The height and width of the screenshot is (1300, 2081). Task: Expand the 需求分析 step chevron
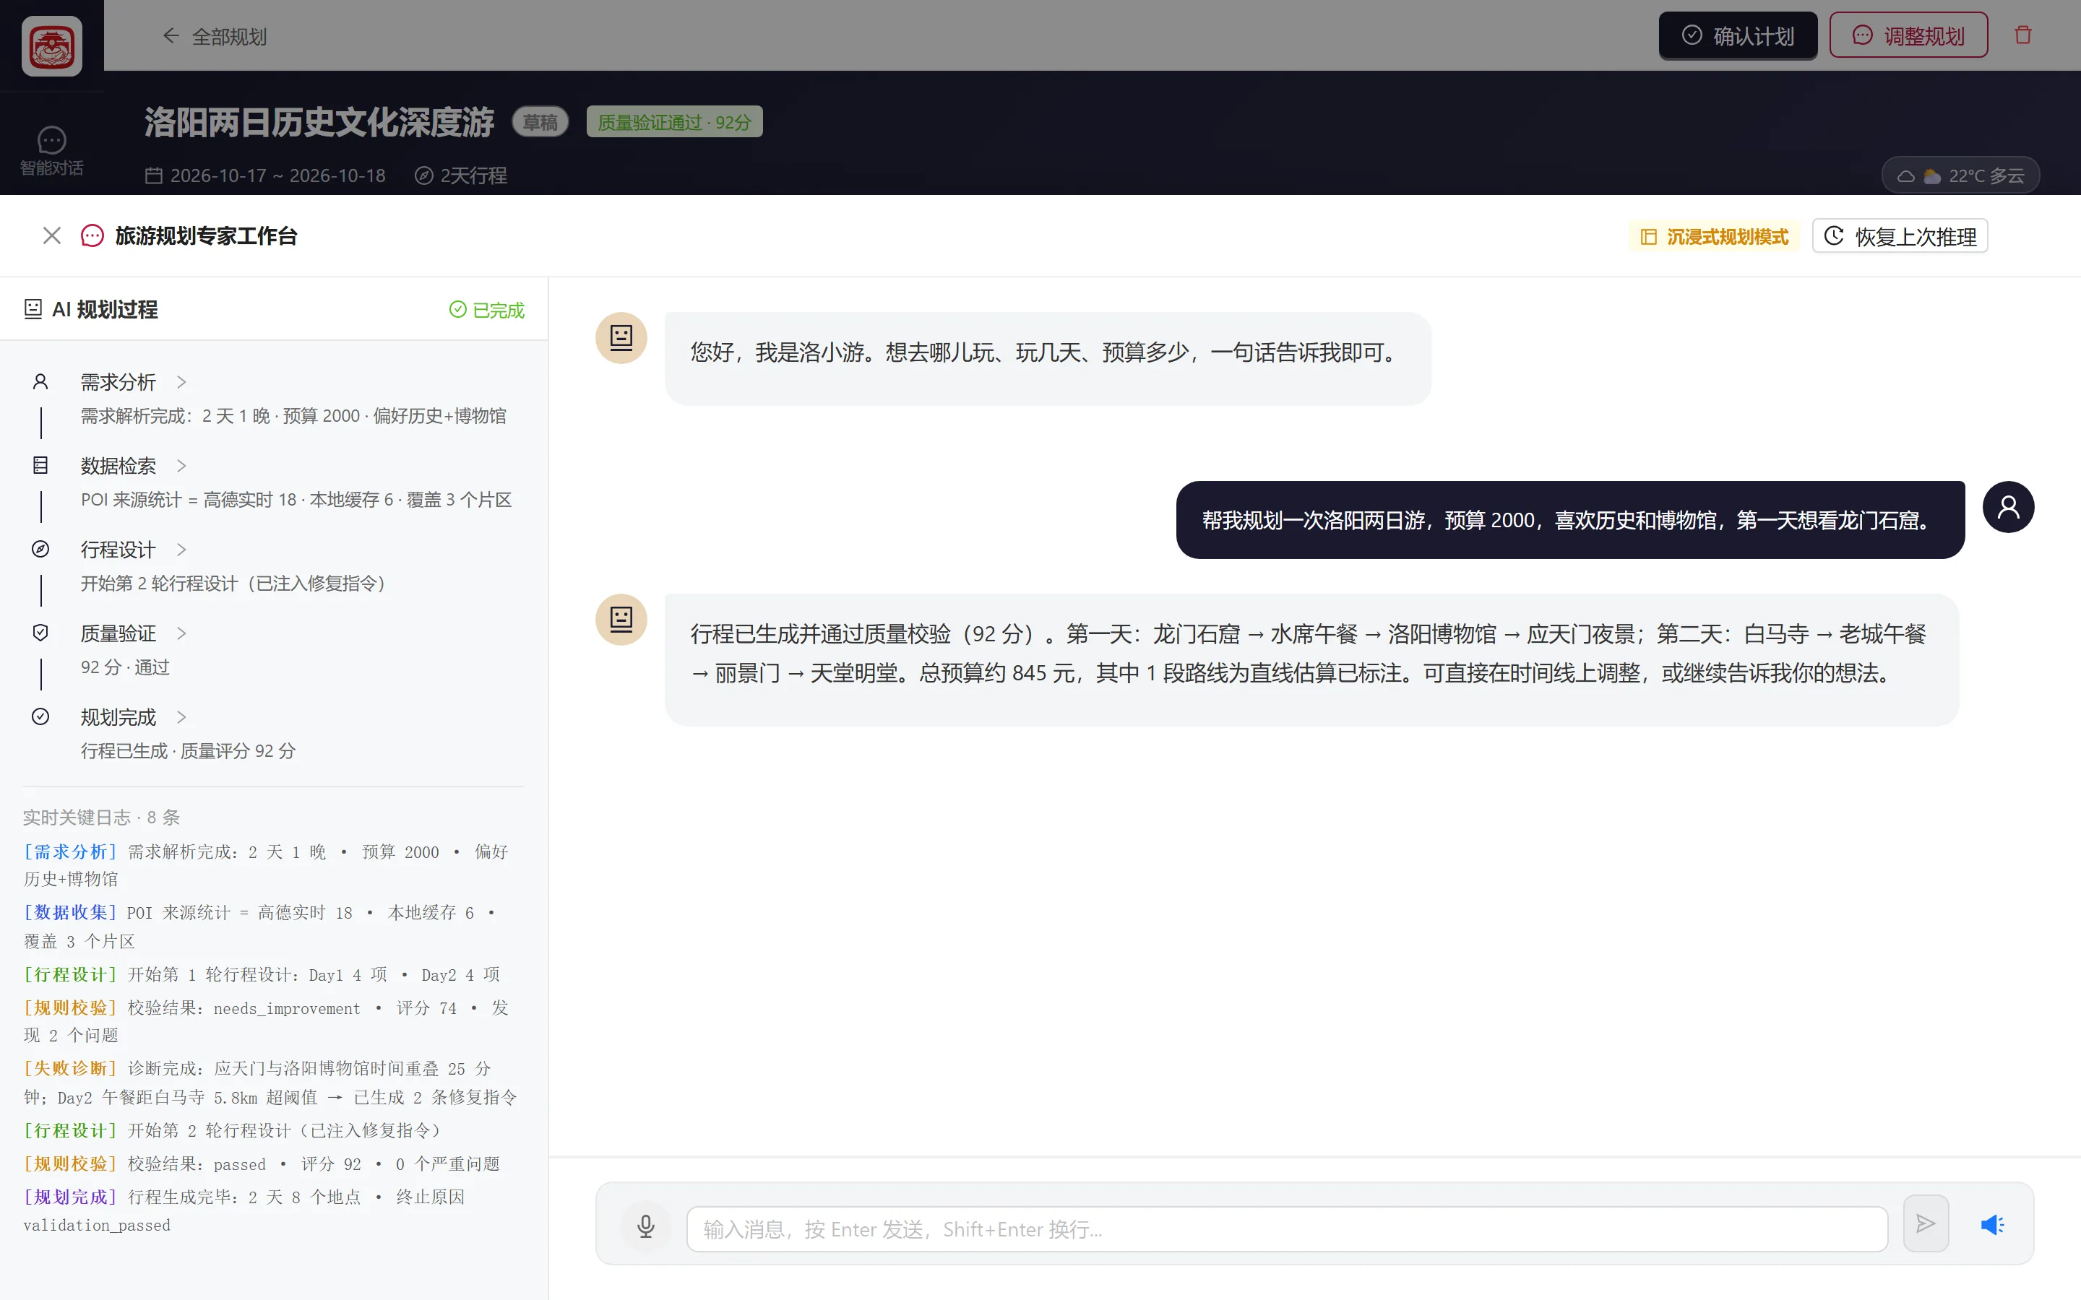[181, 382]
